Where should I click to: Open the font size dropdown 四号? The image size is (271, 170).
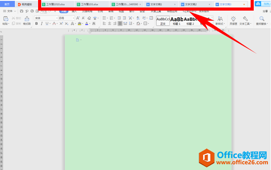[x=66, y=18]
